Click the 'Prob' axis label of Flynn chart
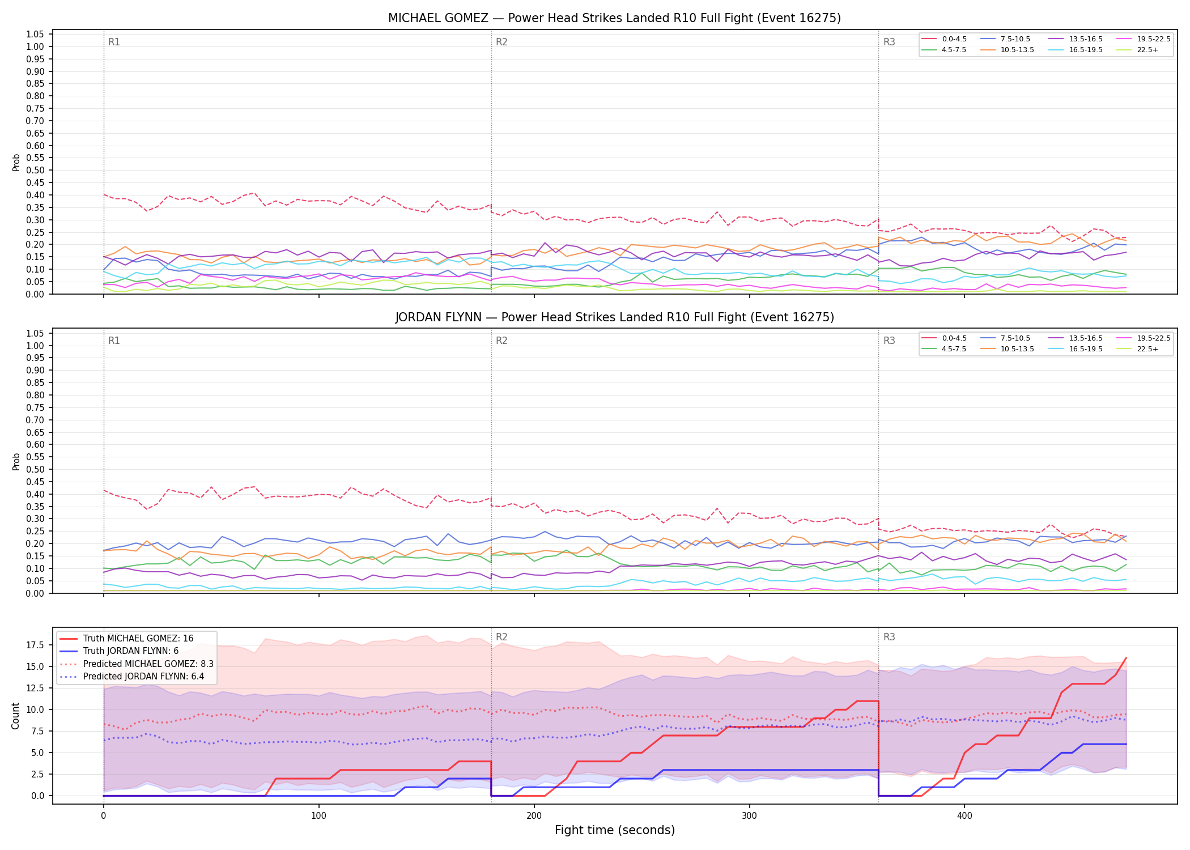Viewport: 1190px width, 850px height. (x=16, y=462)
